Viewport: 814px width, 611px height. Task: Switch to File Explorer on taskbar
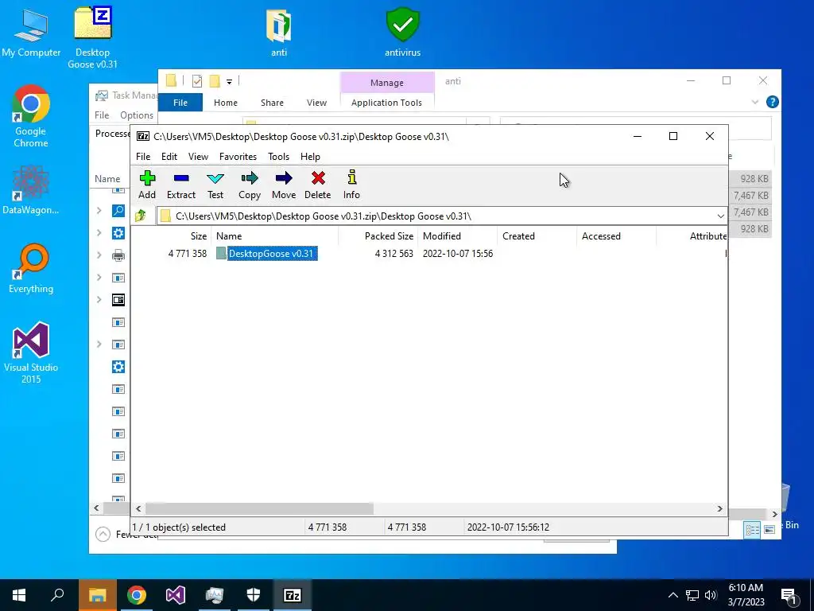pos(98,595)
